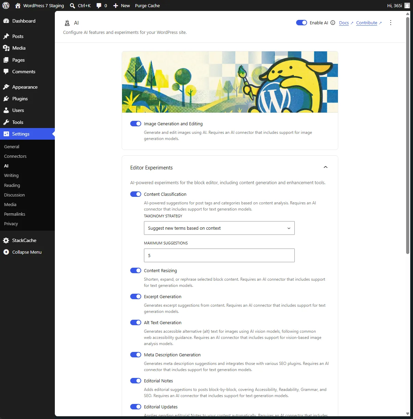Click the Posts pushpin icon
413x419 pixels.
coord(6,36)
